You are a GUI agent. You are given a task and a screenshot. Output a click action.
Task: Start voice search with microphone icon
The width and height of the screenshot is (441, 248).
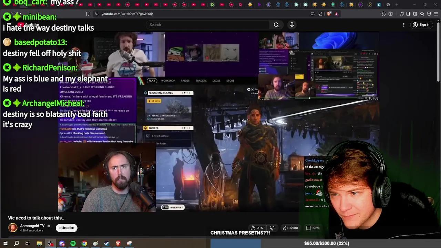coord(292,25)
